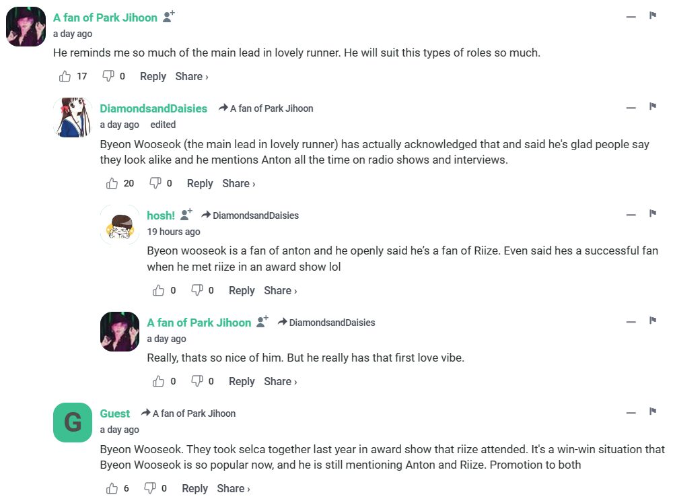Follow hosh! using the add-user icon
This screenshot has height=501, width=673.
[x=186, y=215]
